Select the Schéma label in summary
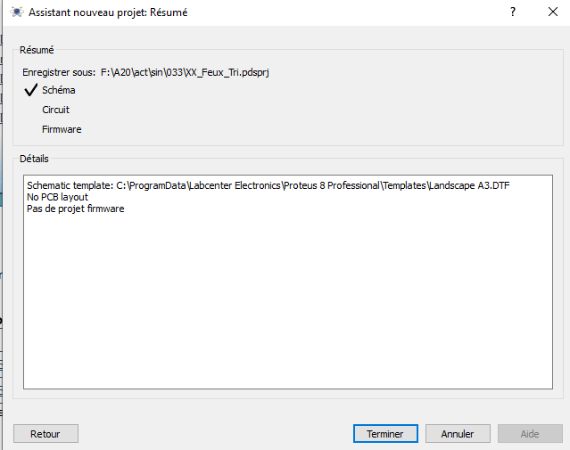570x450 pixels. pos(59,90)
